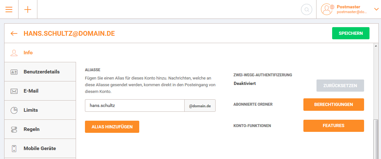Click the Alias hinzufügen button
Viewport: 381px width, 159px height.
tap(112, 127)
